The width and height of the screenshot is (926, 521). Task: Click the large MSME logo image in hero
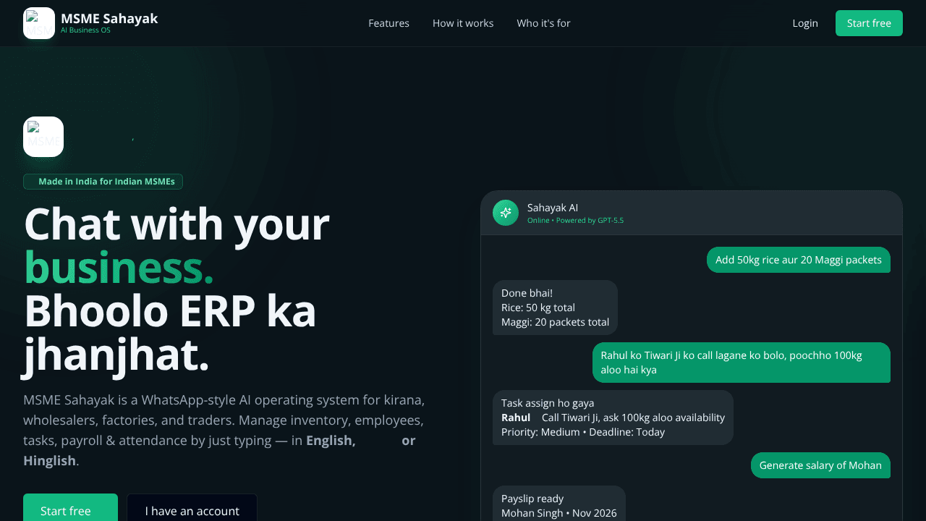click(x=43, y=137)
